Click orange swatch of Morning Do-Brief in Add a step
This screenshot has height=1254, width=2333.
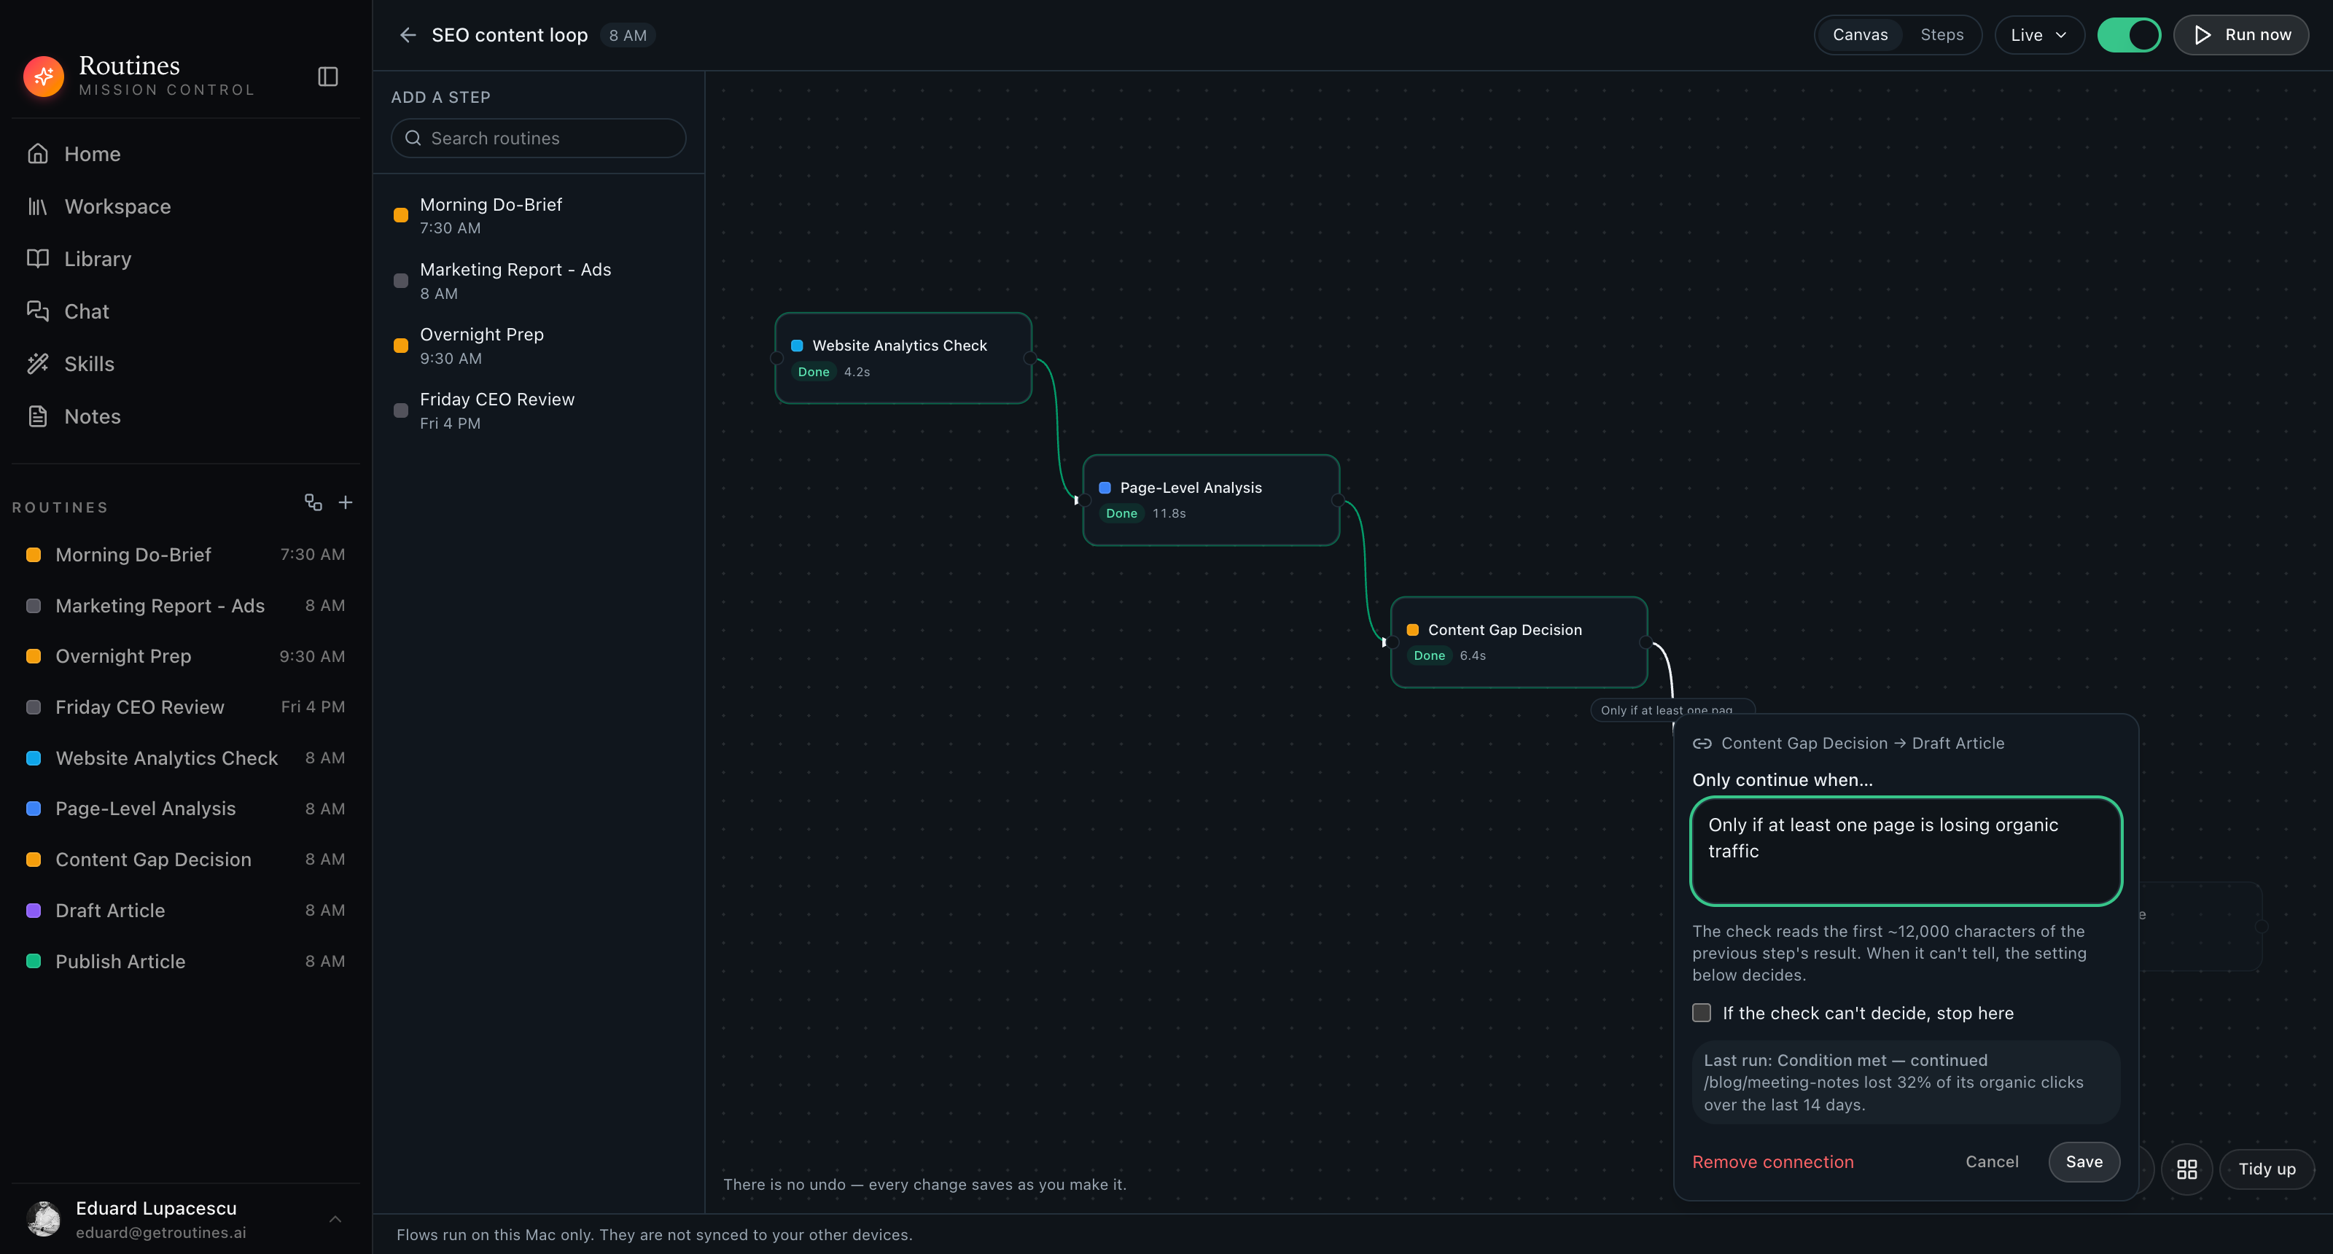pos(400,216)
